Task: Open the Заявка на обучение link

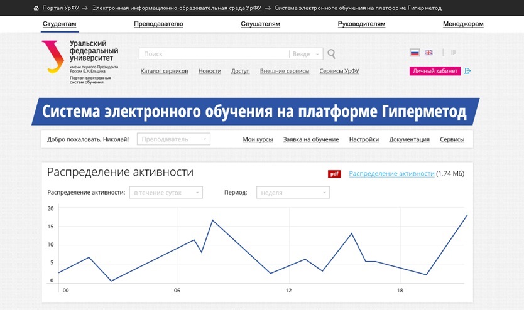Action: 311,139
